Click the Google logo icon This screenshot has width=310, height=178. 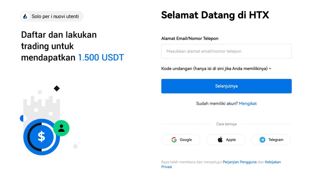174,140
